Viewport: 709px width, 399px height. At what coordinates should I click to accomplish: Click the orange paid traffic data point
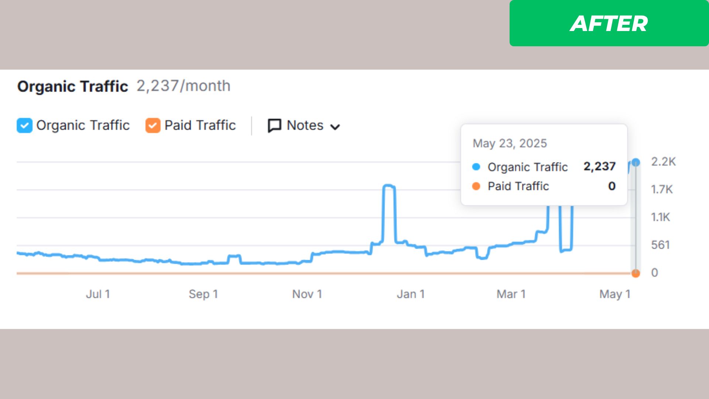pos(636,273)
